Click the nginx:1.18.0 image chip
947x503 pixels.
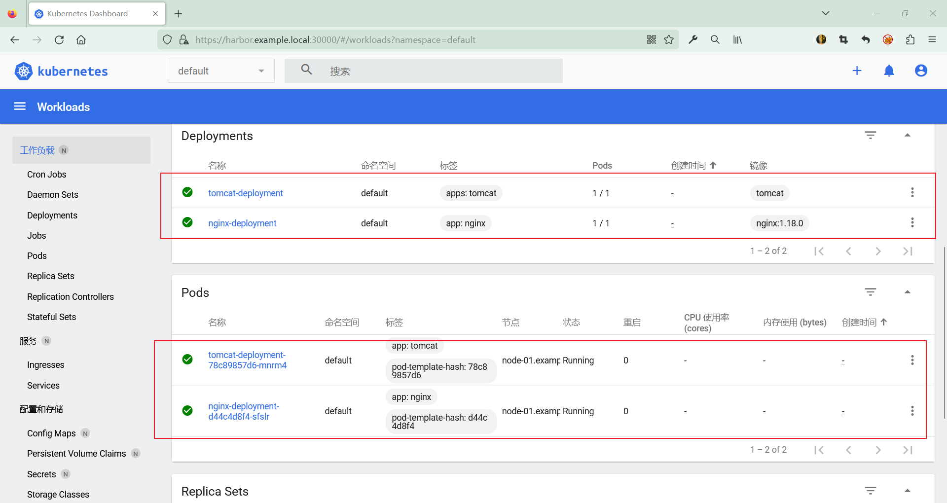[779, 223]
